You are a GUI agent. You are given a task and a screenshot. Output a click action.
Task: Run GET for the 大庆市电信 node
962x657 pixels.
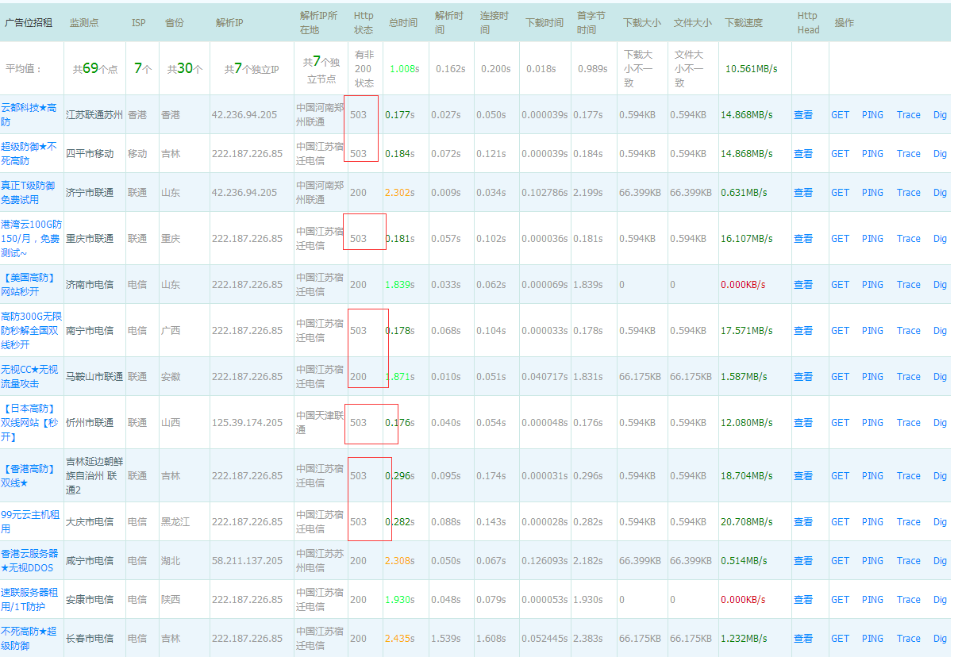tap(840, 522)
